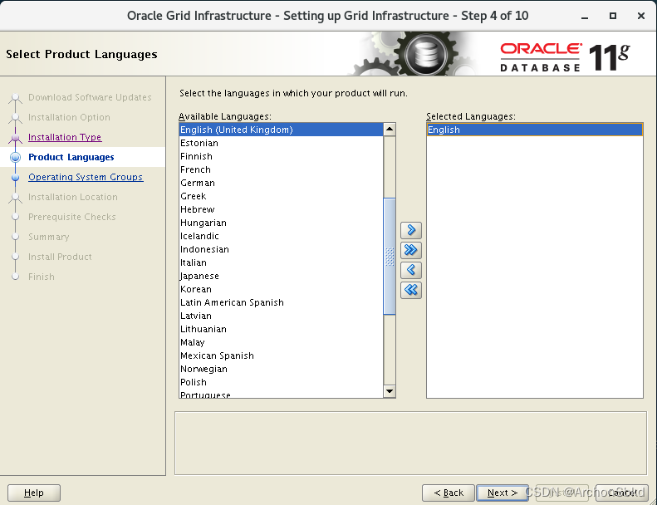This screenshot has height=505, width=657.
Task: Select Mexican Spanish in available languages
Action: [281, 355]
